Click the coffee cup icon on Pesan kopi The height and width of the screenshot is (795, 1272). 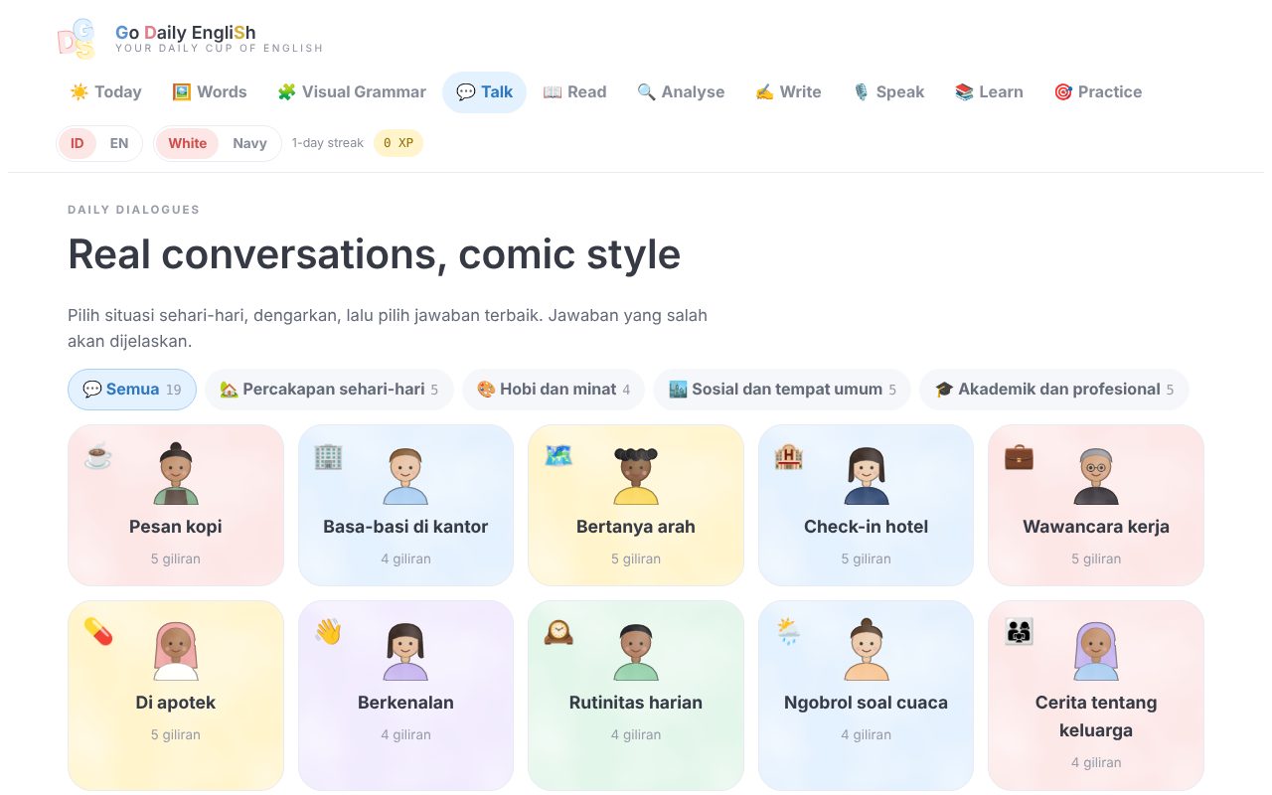click(x=97, y=455)
